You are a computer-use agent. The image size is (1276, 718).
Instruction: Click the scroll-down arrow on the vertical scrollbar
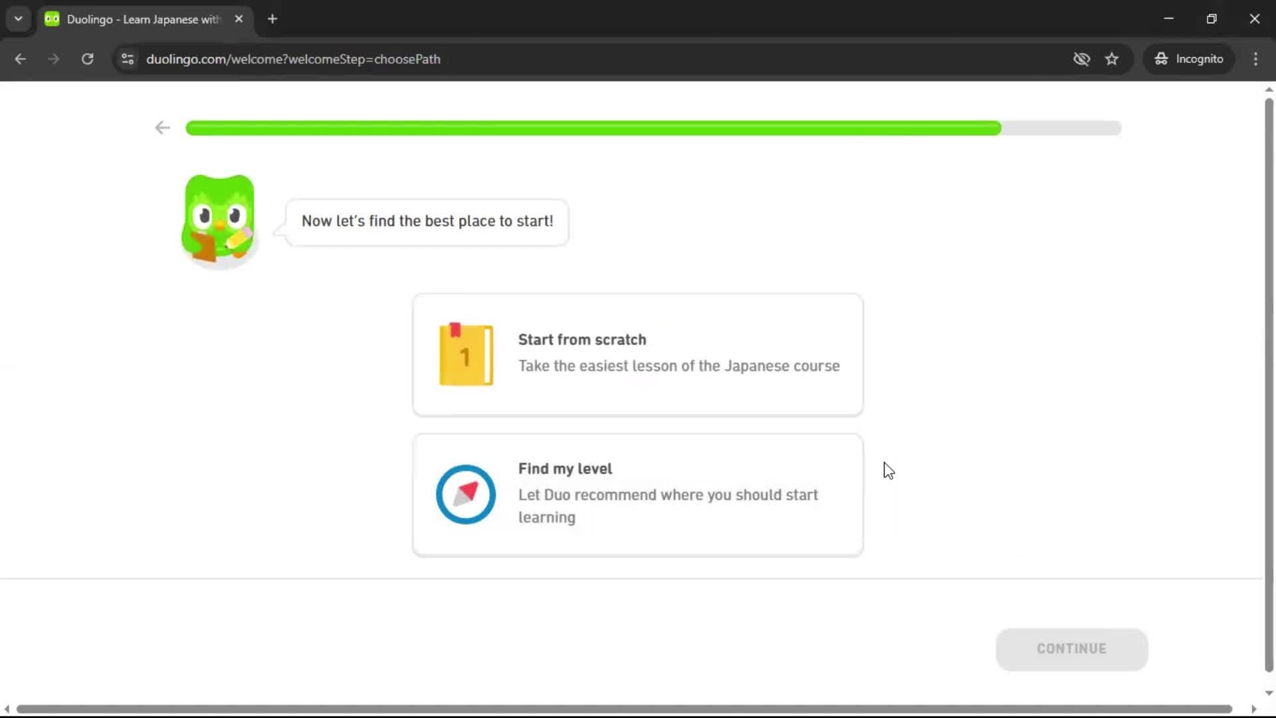coord(1268,693)
